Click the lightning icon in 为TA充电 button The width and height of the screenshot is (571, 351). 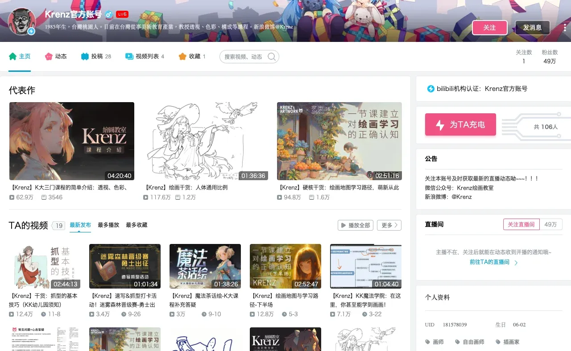click(440, 125)
